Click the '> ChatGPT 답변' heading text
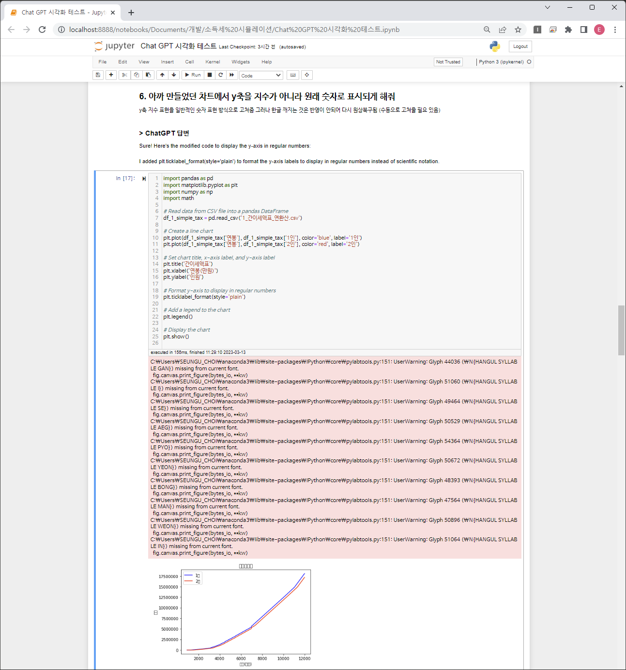Screen dimensions: 626x670 pos(164,133)
